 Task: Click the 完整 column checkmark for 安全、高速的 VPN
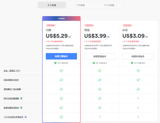click(61, 71)
